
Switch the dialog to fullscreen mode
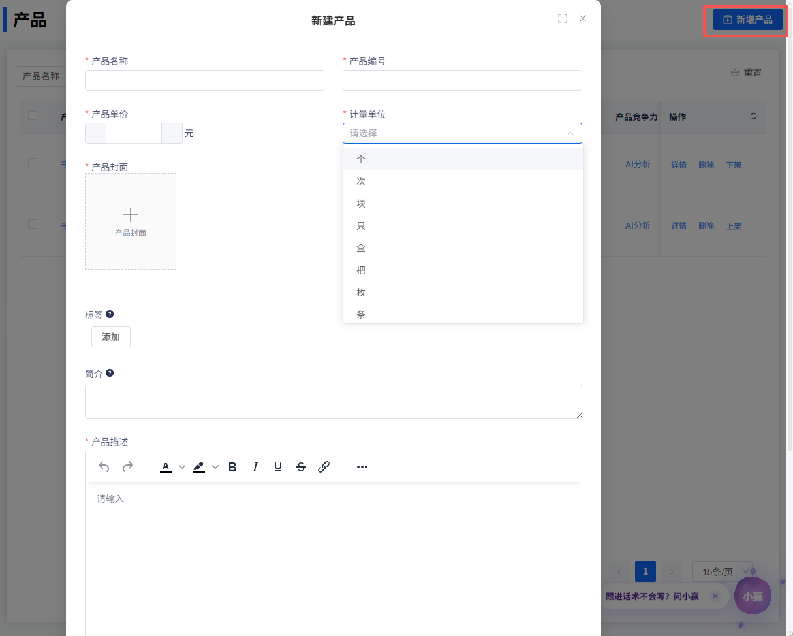(563, 18)
